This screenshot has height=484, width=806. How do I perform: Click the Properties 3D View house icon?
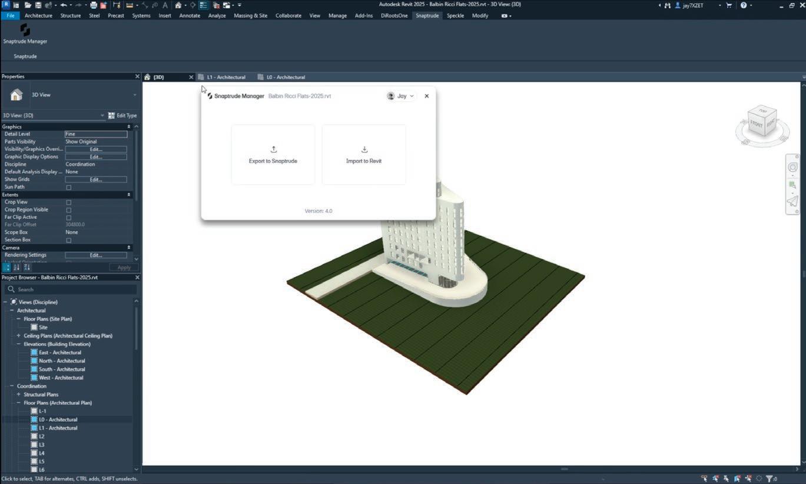[x=16, y=95]
